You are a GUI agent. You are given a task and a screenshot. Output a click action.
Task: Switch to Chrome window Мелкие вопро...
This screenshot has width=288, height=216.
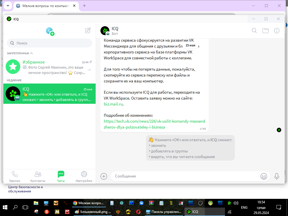(x=89, y=203)
